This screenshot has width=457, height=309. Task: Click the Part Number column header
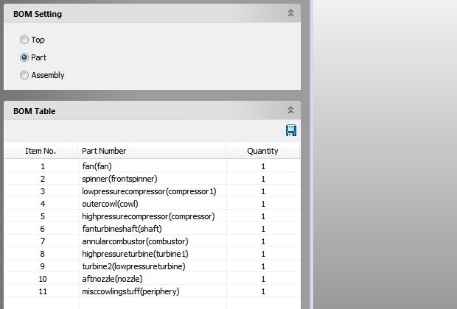tap(104, 151)
